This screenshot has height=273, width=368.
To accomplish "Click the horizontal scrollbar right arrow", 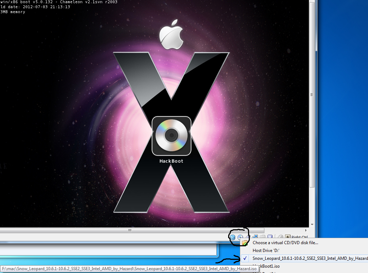I will tap(306, 230).
